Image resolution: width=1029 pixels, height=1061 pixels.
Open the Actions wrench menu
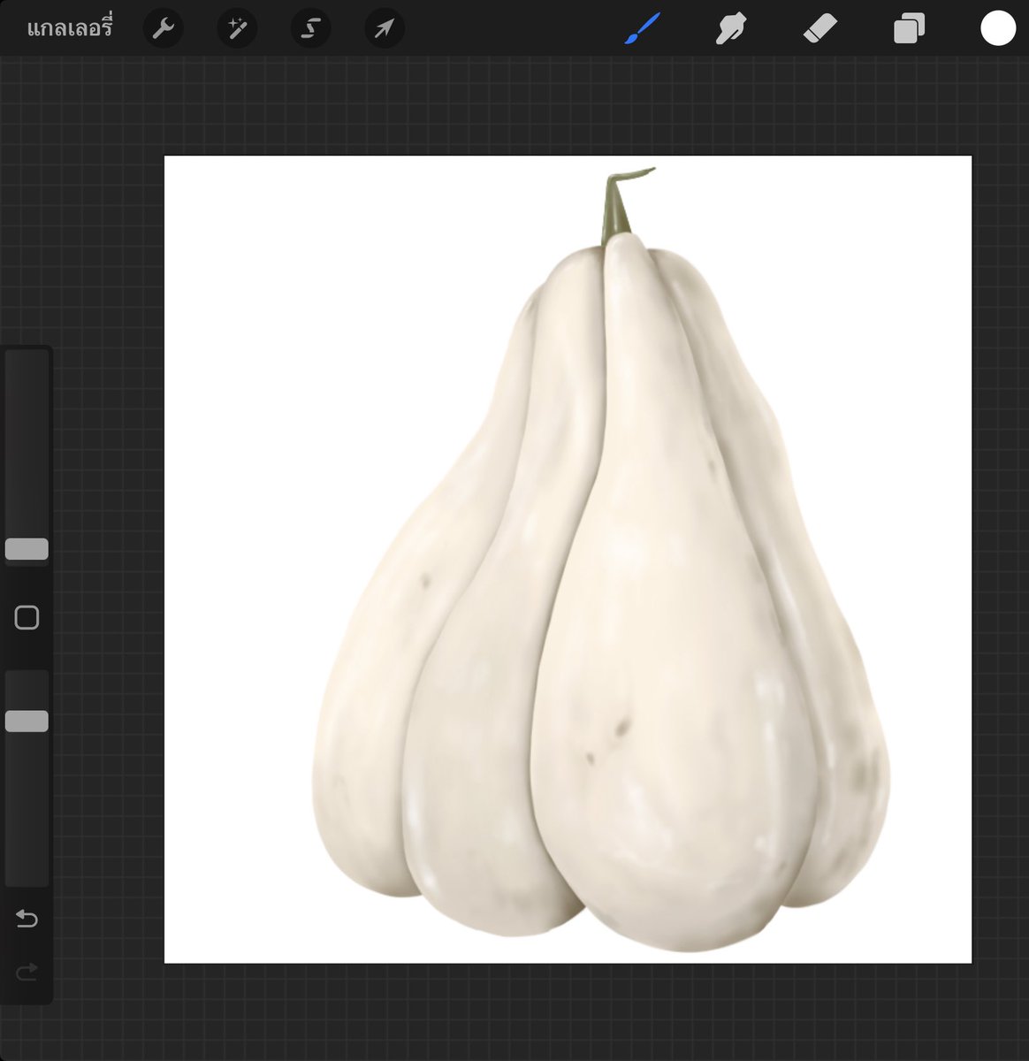163,29
